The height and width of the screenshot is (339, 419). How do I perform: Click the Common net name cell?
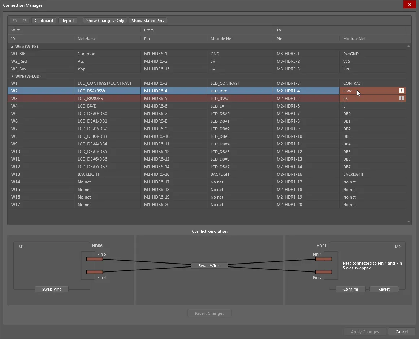pyautogui.click(x=107, y=54)
